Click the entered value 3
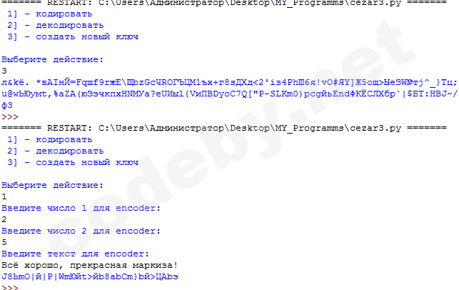Viewport: 459px width, 290px height. pyautogui.click(x=4, y=71)
